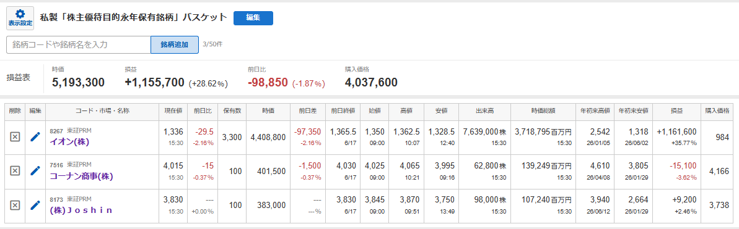This screenshot has height=229, width=739.
Task: Edit the Joshin row with pencil icon
Action: tap(35, 205)
